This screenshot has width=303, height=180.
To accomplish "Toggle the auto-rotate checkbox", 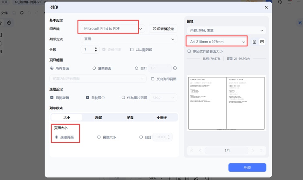I will click(x=52, y=98).
